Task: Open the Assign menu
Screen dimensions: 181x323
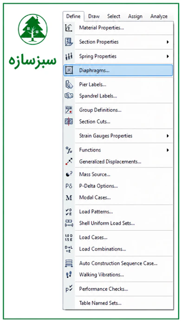Action: click(x=135, y=16)
